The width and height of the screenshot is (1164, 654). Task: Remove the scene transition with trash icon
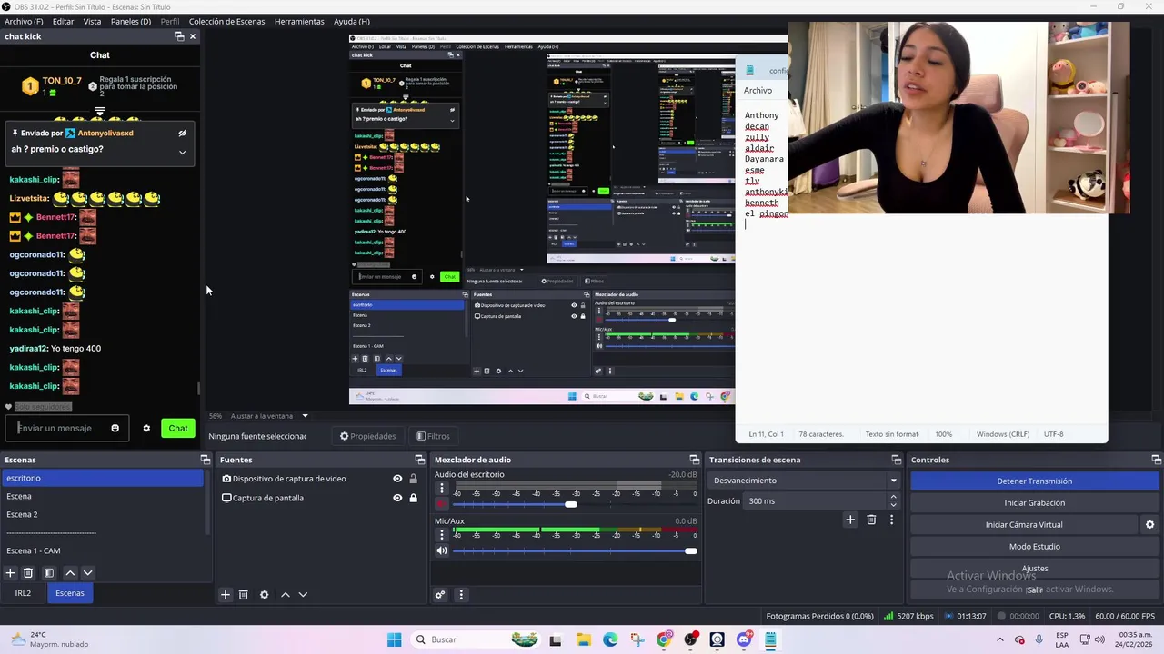click(x=871, y=520)
